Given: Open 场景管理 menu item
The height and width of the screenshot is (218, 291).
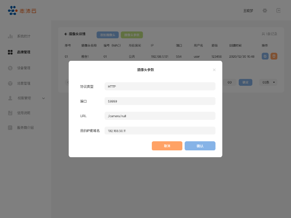Looking at the screenshot, I should point(24,84).
